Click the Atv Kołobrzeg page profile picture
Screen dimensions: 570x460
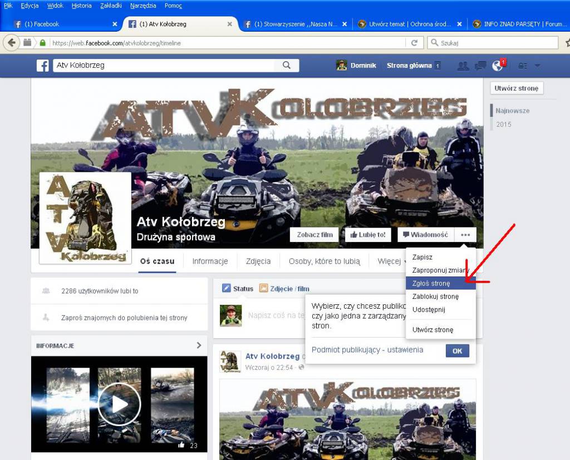click(x=85, y=218)
